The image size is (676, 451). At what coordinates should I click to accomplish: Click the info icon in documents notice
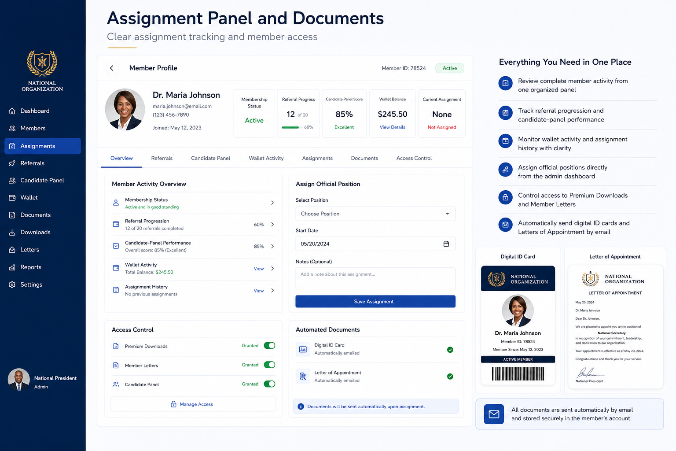pyautogui.click(x=301, y=407)
